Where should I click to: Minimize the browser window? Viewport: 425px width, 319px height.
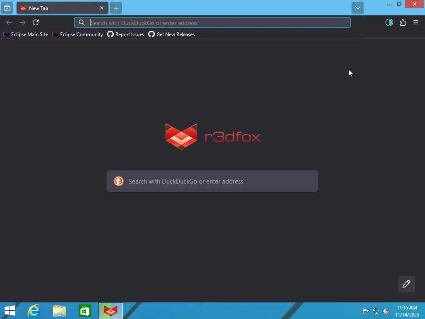[388, 4]
